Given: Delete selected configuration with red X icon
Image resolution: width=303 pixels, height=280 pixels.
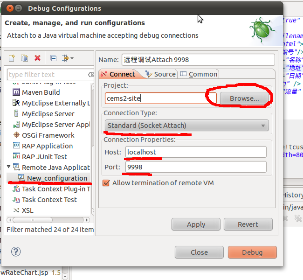Looking at the screenshot, I should click(x=37, y=58).
